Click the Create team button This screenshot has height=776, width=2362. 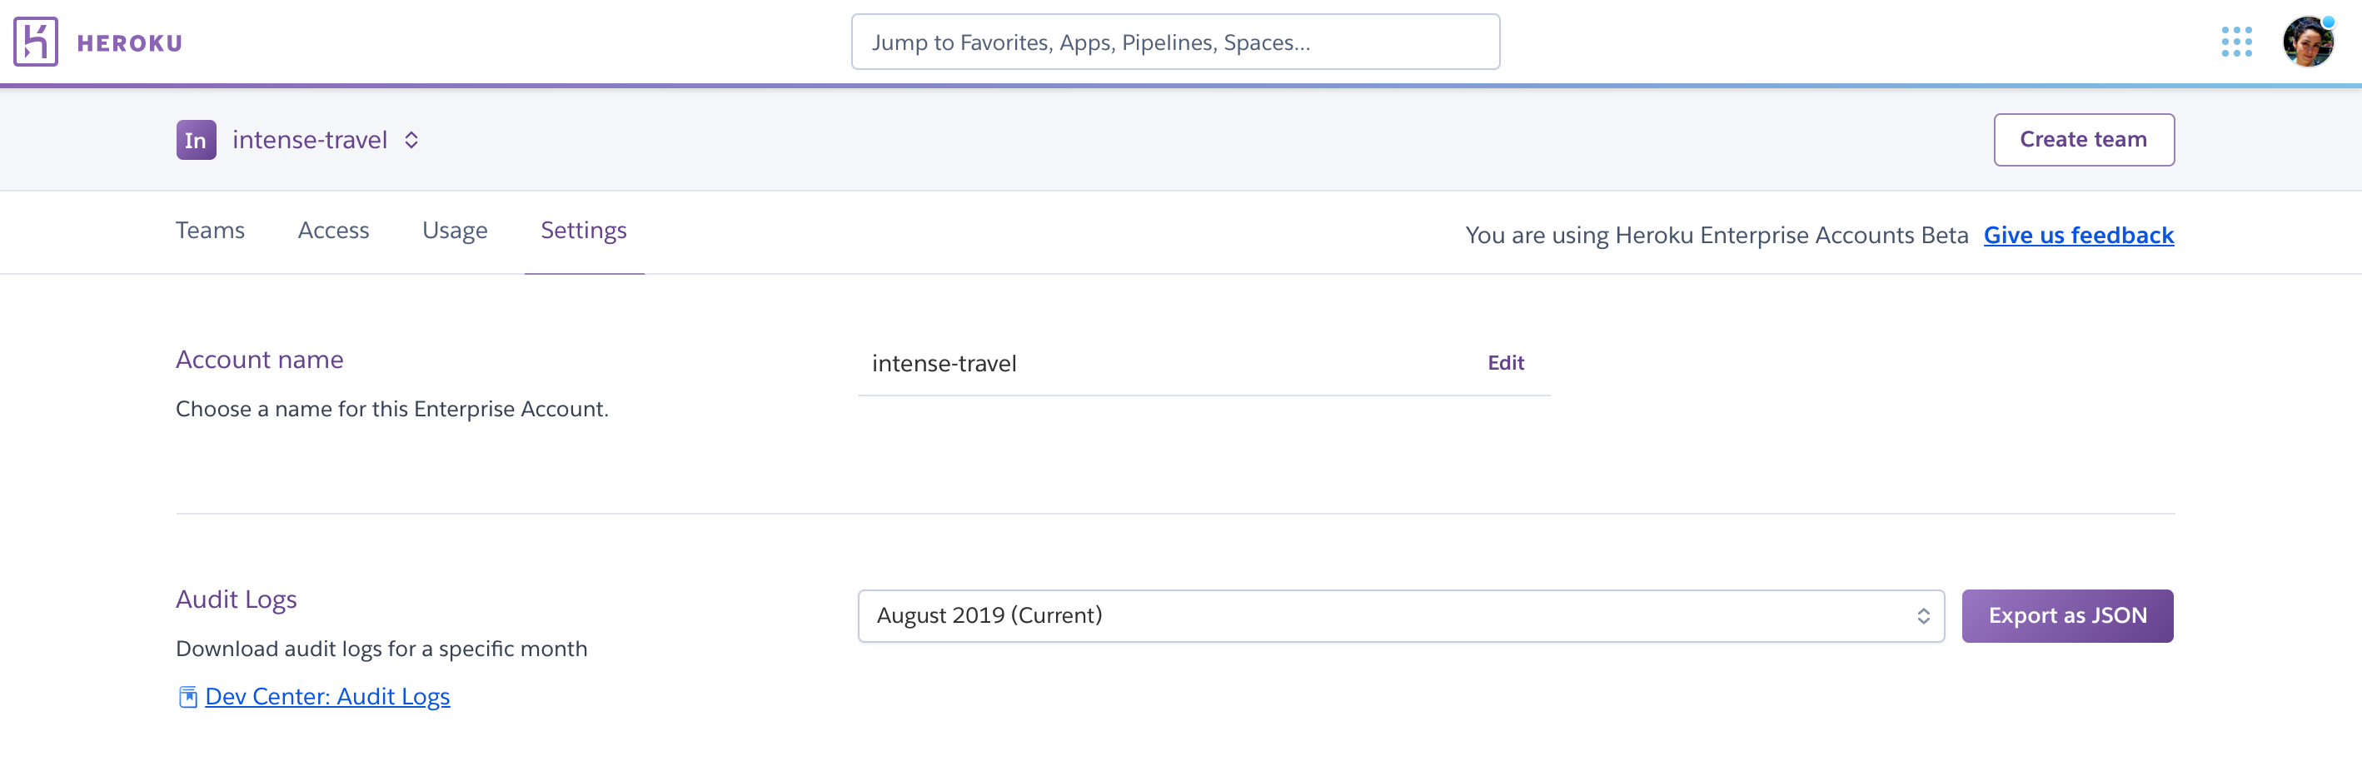[x=2083, y=140]
